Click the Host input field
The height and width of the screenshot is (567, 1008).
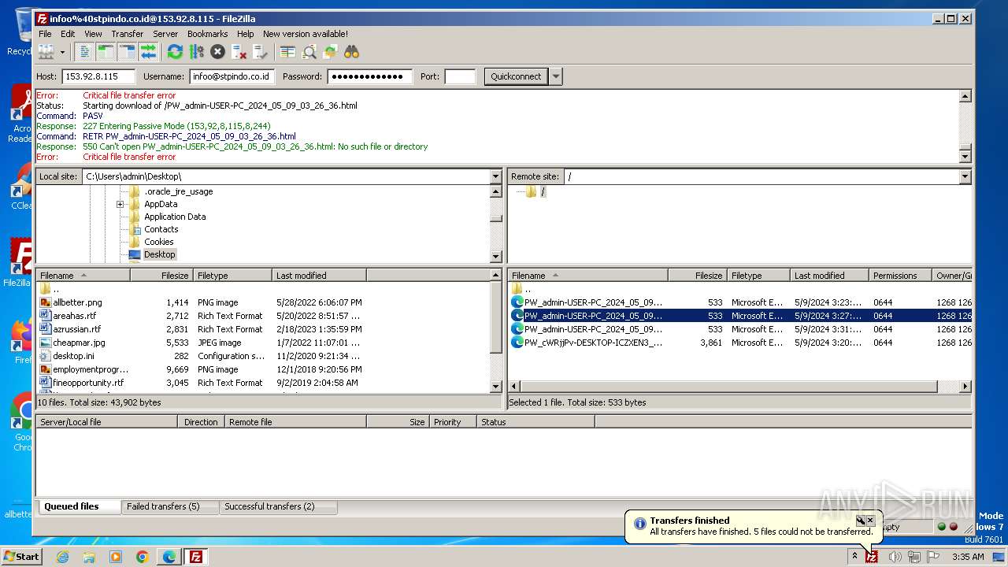[98, 76]
